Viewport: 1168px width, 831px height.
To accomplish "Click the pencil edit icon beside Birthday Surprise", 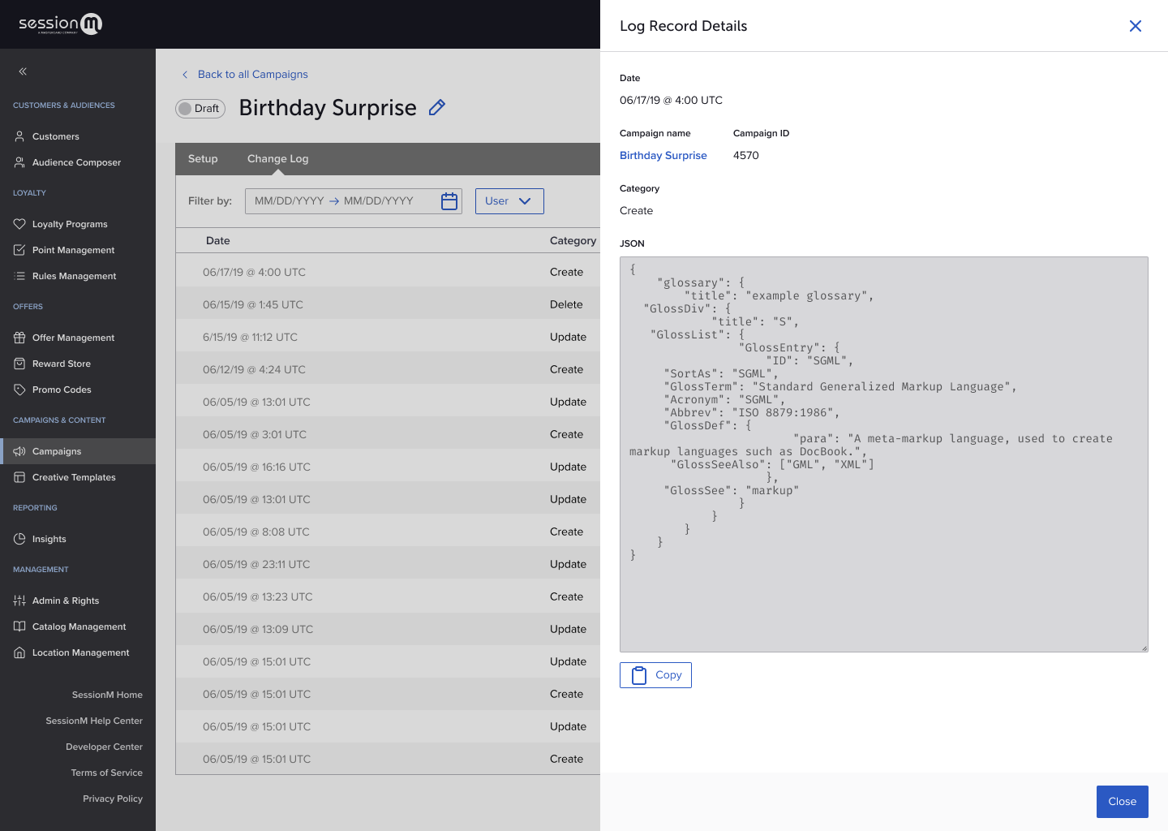I will [x=437, y=107].
